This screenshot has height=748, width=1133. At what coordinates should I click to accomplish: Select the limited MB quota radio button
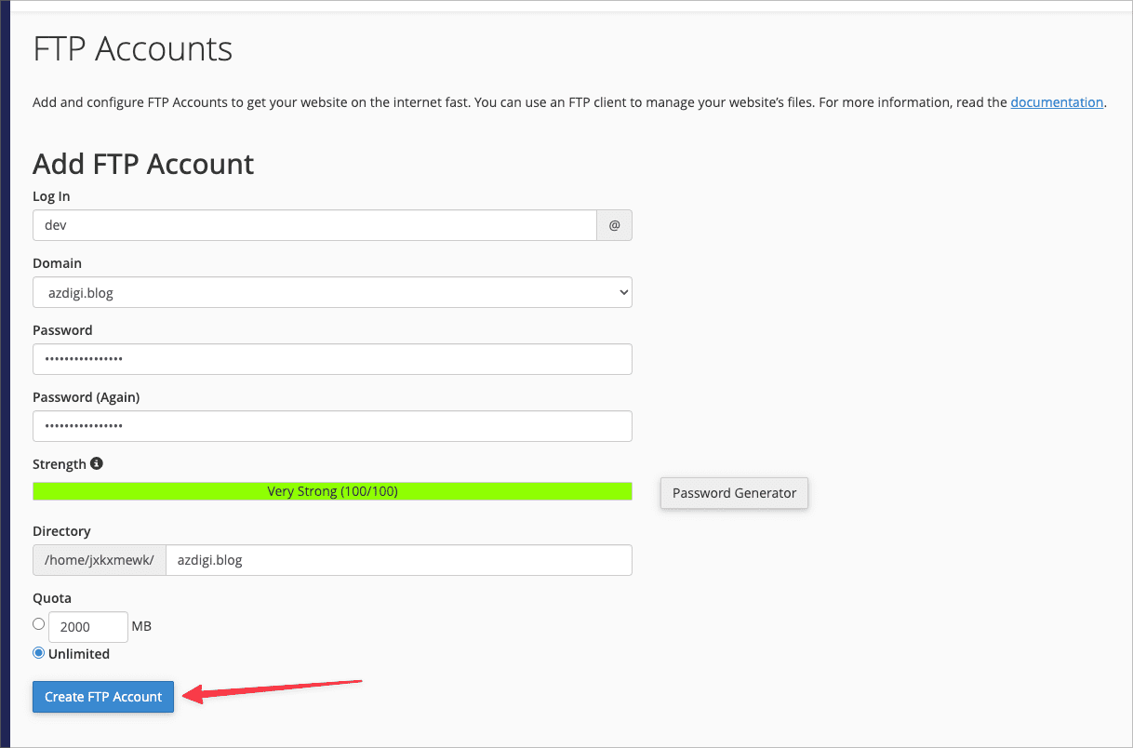[39, 624]
